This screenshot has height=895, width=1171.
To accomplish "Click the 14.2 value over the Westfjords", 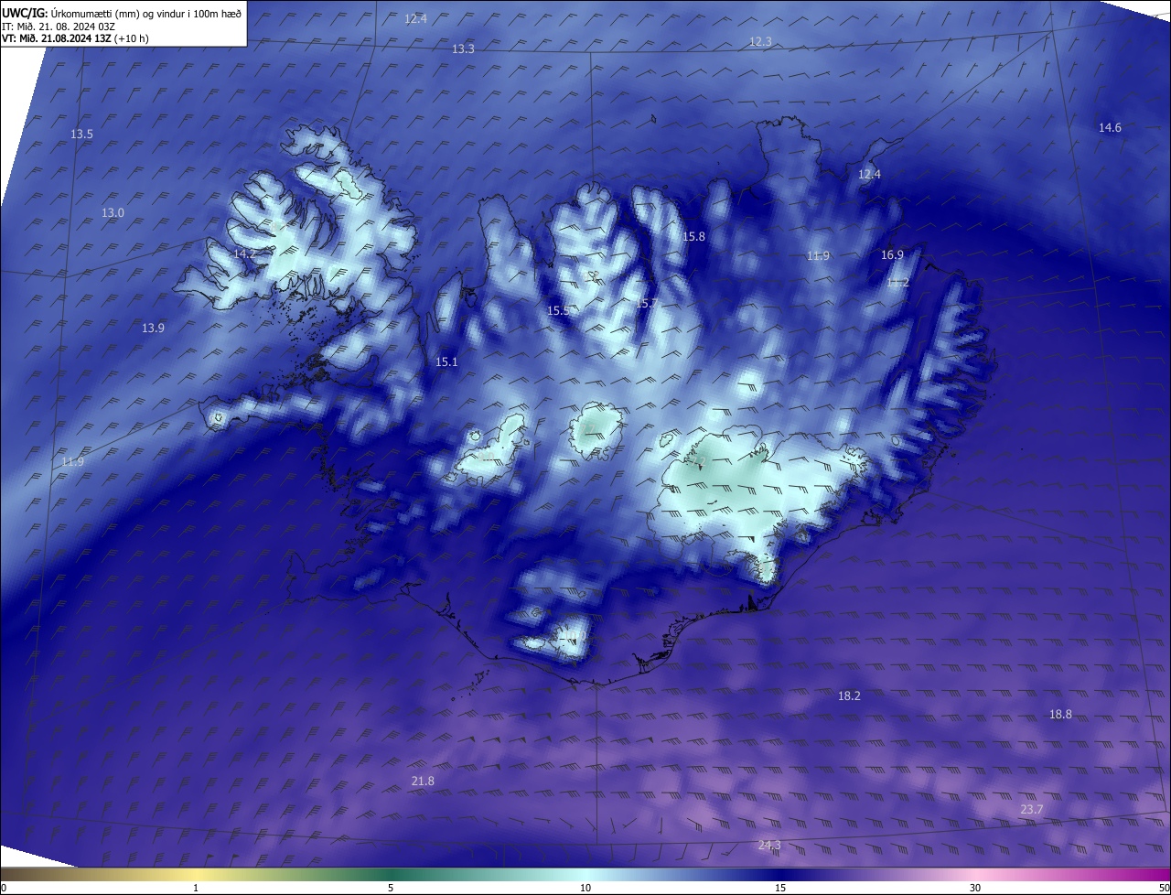I will [x=244, y=254].
